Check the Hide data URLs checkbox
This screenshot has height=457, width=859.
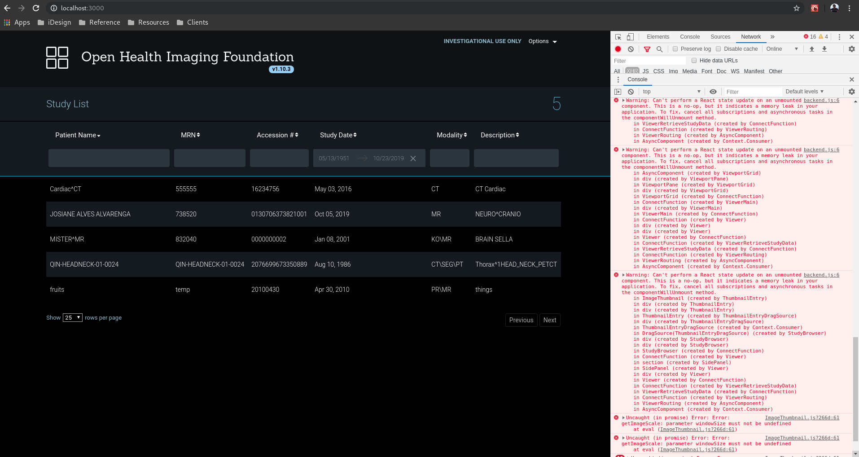coord(694,61)
